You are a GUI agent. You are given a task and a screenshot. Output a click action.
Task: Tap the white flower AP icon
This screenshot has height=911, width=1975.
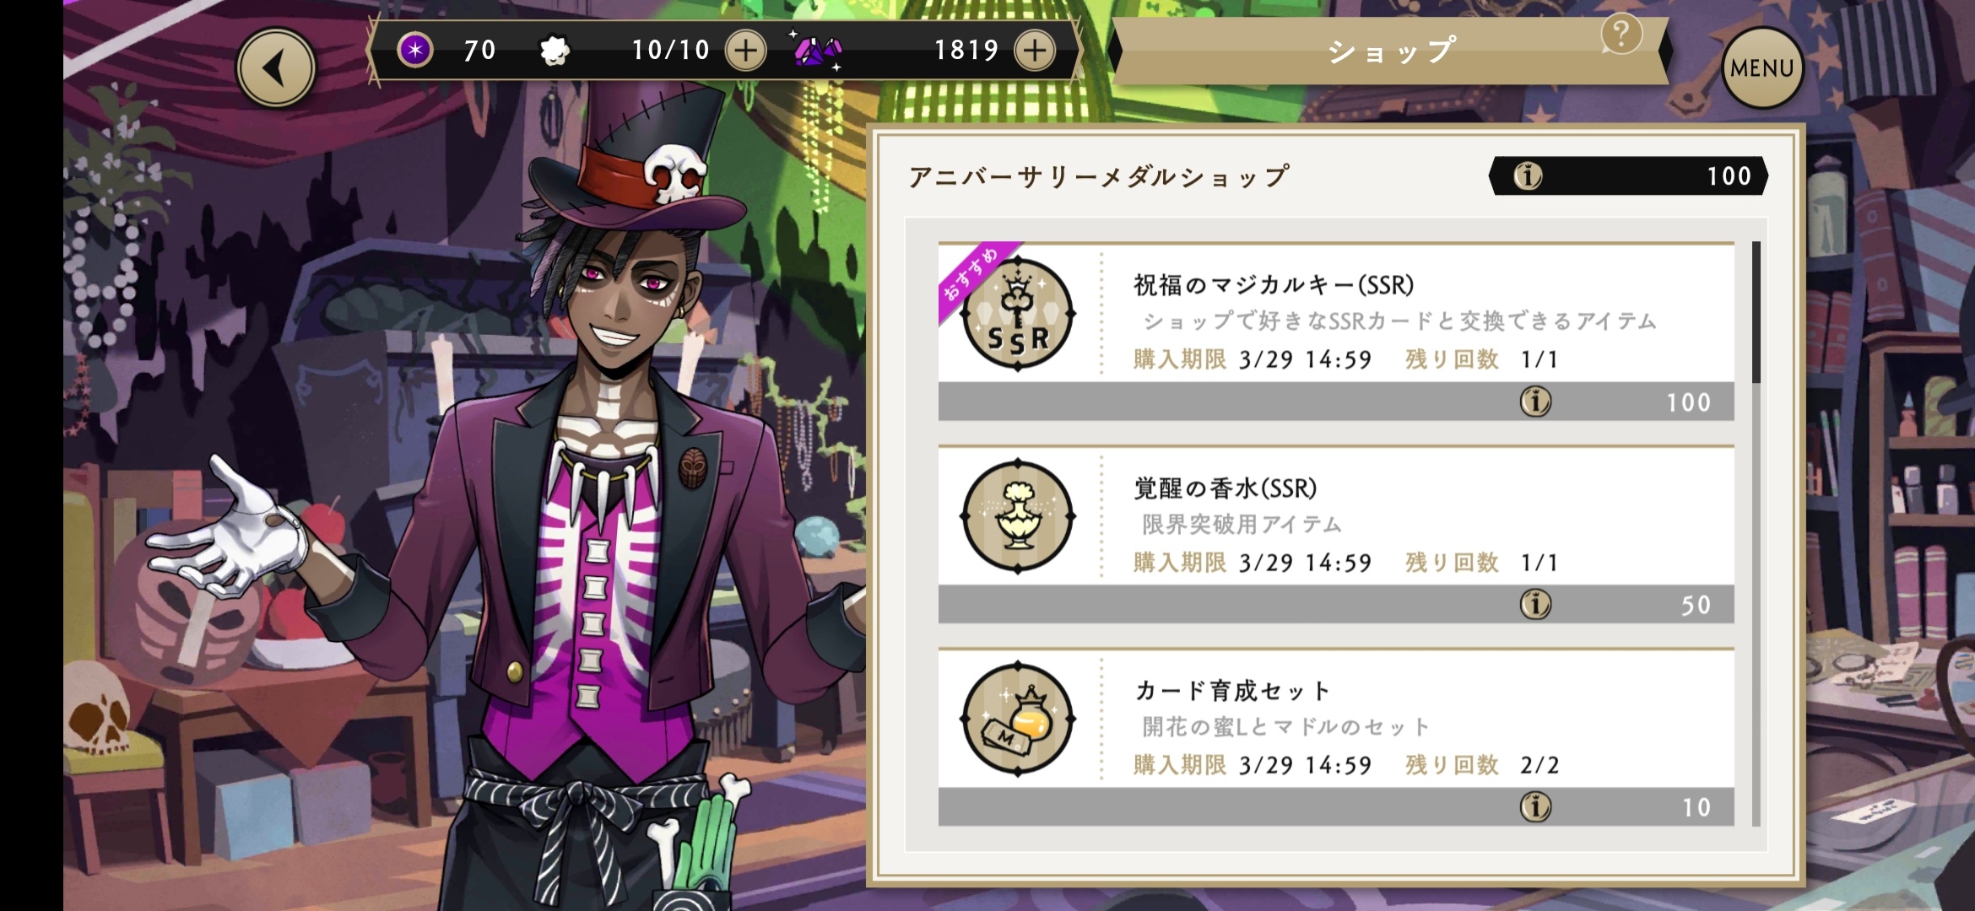tap(555, 51)
